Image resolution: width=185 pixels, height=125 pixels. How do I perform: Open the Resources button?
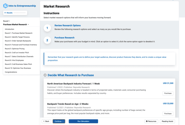tap(151, 121)
